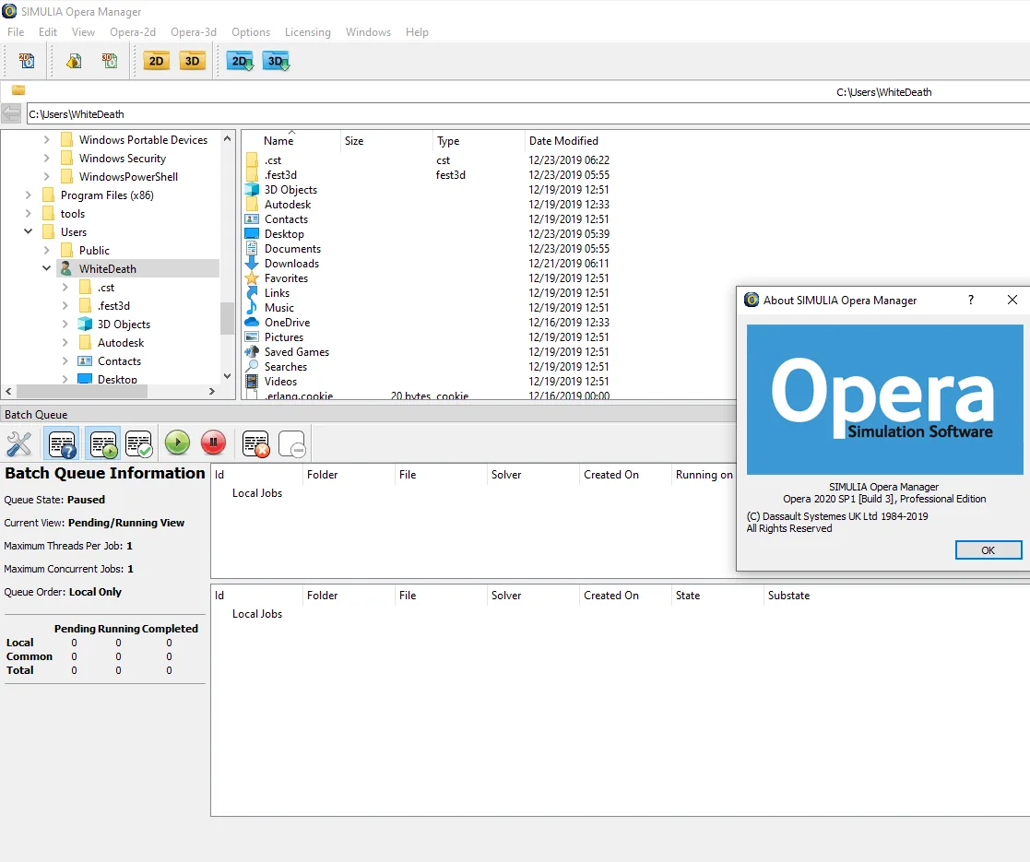
Task: Open the Opera-3d menu
Action: [x=194, y=32]
